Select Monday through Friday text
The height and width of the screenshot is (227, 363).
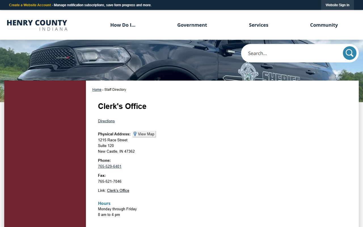point(117,209)
